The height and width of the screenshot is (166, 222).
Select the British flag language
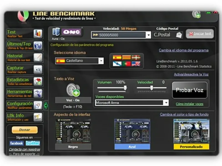point(136,64)
